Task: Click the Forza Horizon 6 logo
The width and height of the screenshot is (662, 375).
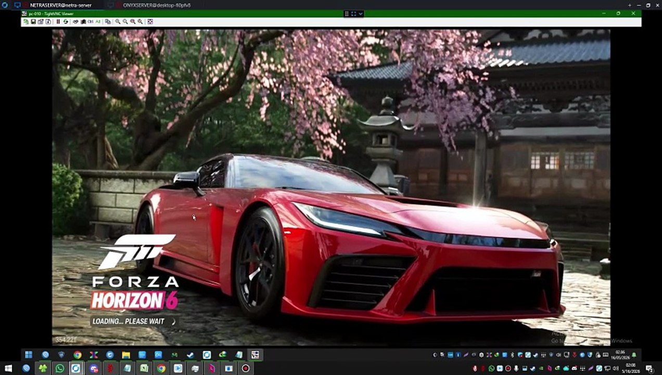Action: pyautogui.click(x=135, y=272)
